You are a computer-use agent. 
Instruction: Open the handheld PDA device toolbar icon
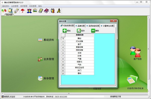coord(41,11)
